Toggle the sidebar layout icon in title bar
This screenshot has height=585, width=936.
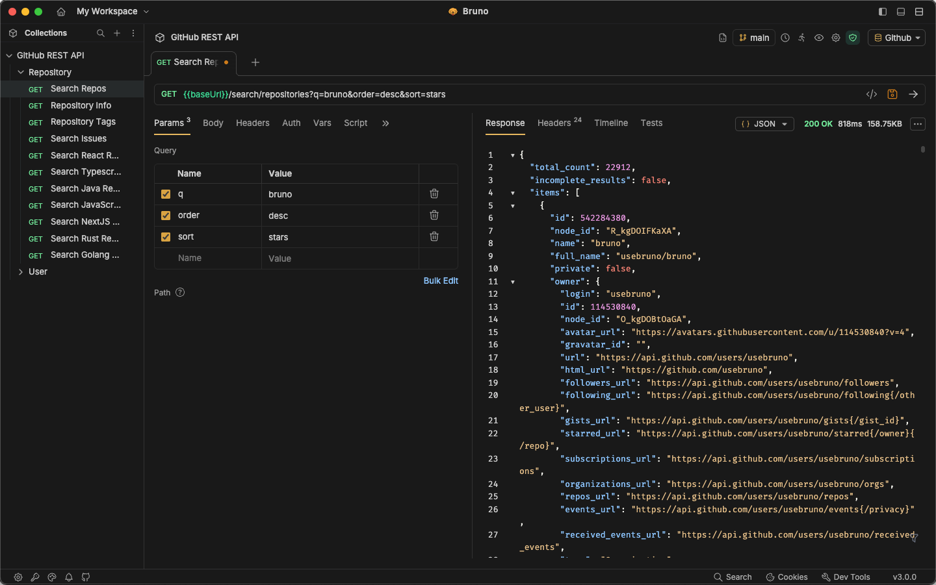point(883,12)
